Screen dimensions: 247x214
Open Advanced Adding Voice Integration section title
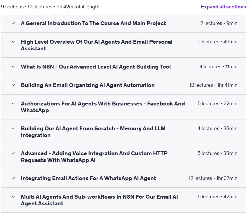point(94,157)
